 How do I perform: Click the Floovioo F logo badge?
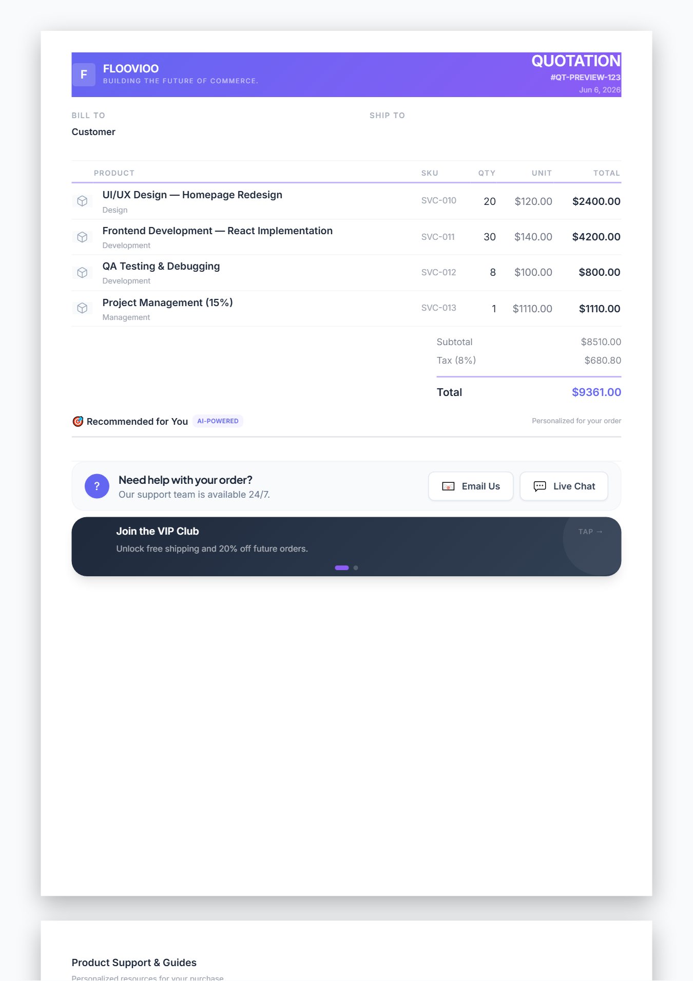tap(84, 74)
